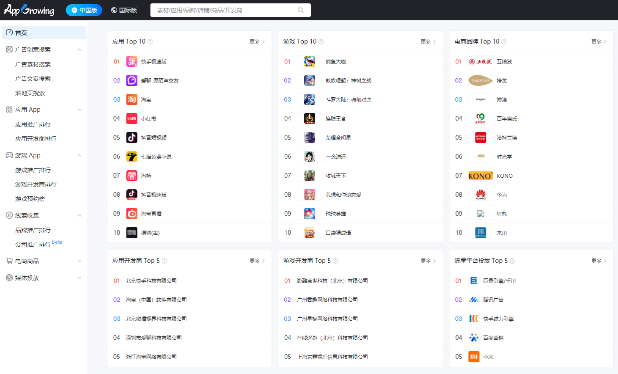618x374 pixels.
Task: Click help icon beside 应用 Top 10
Action: coord(150,42)
